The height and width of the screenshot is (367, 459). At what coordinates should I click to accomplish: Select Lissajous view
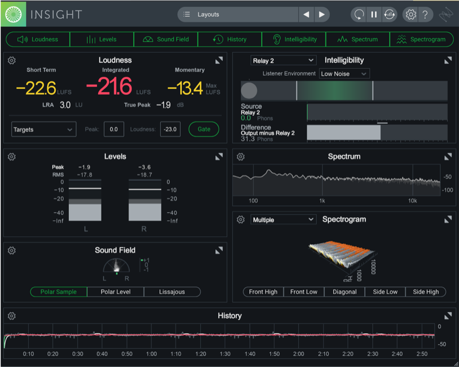coord(172,292)
